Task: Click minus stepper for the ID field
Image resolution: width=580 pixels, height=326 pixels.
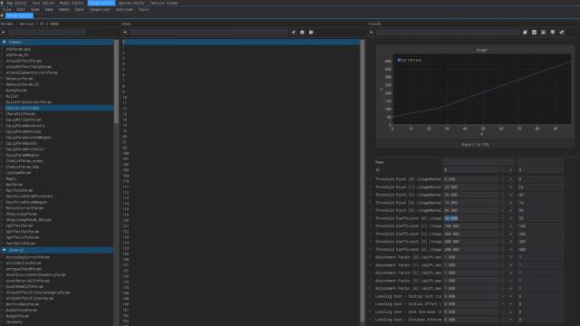Action: click(503, 170)
